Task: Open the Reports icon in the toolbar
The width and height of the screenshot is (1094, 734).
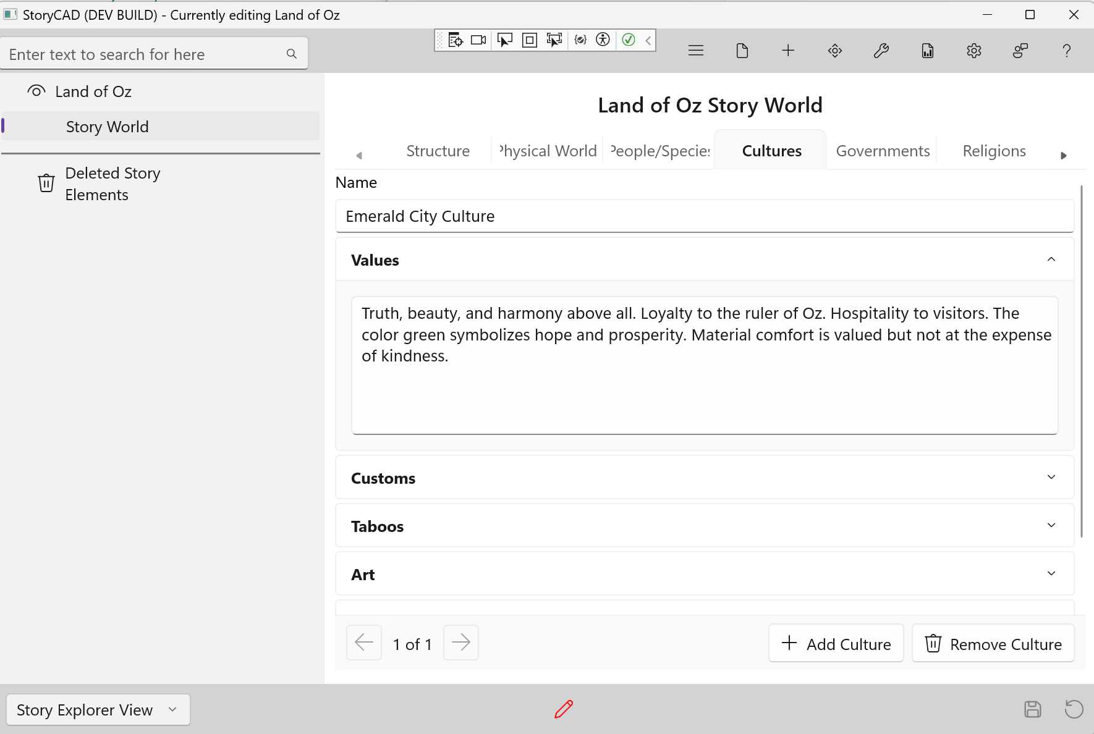Action: [x=927, y=51]
